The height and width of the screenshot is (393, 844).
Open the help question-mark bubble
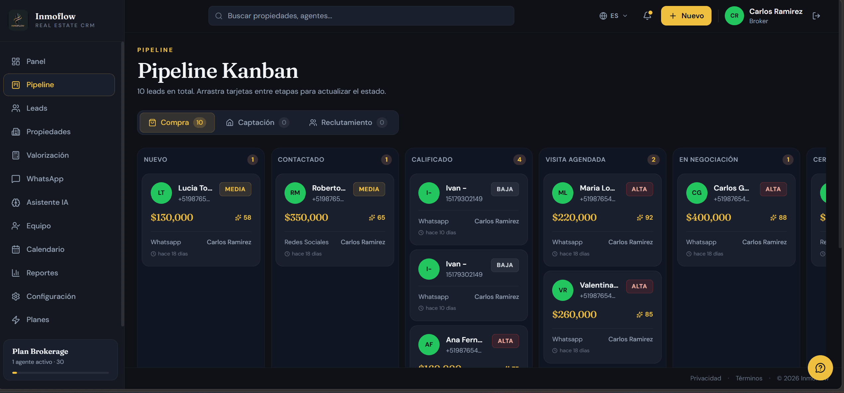click(820, 368)
